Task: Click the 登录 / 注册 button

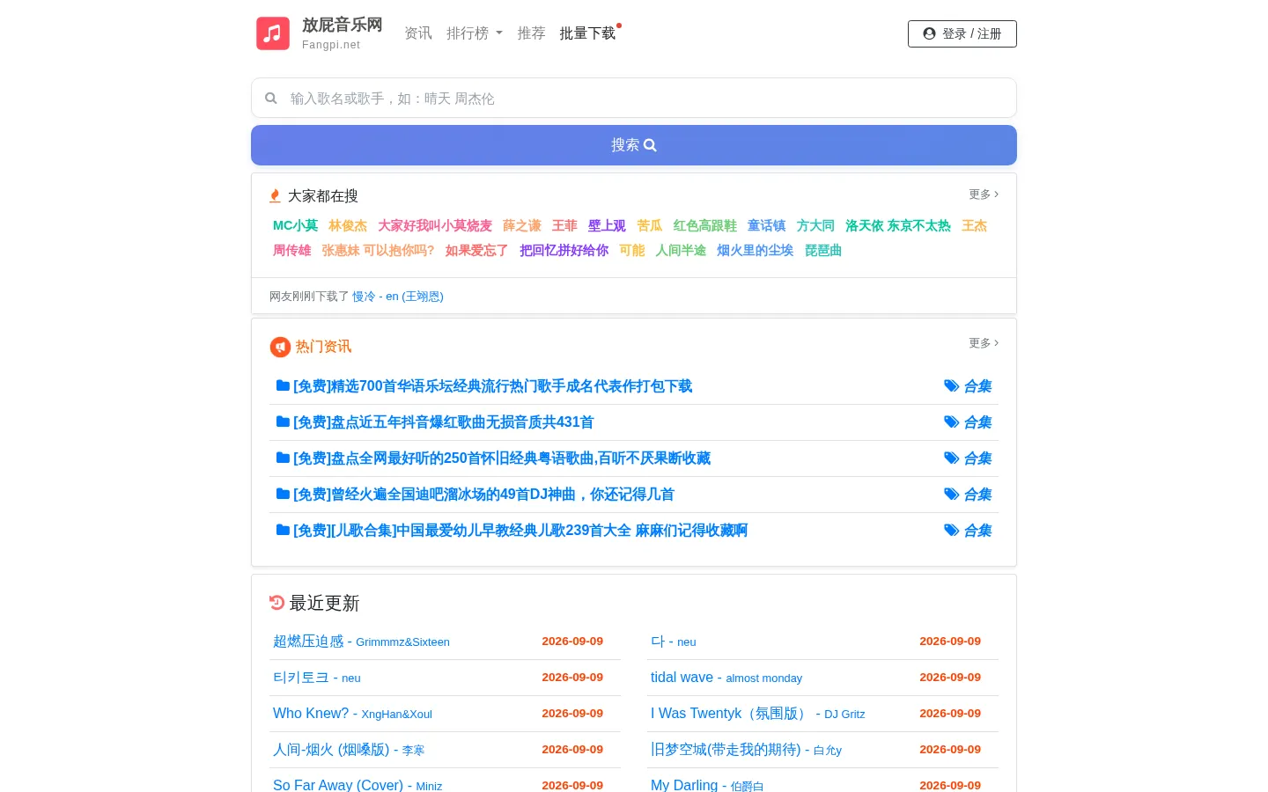Action: (962, 33)
